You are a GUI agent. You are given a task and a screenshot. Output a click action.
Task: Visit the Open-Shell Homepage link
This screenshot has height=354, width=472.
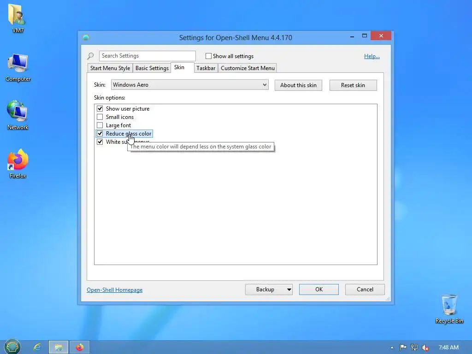pyautogui.click(x=115, y=290)
